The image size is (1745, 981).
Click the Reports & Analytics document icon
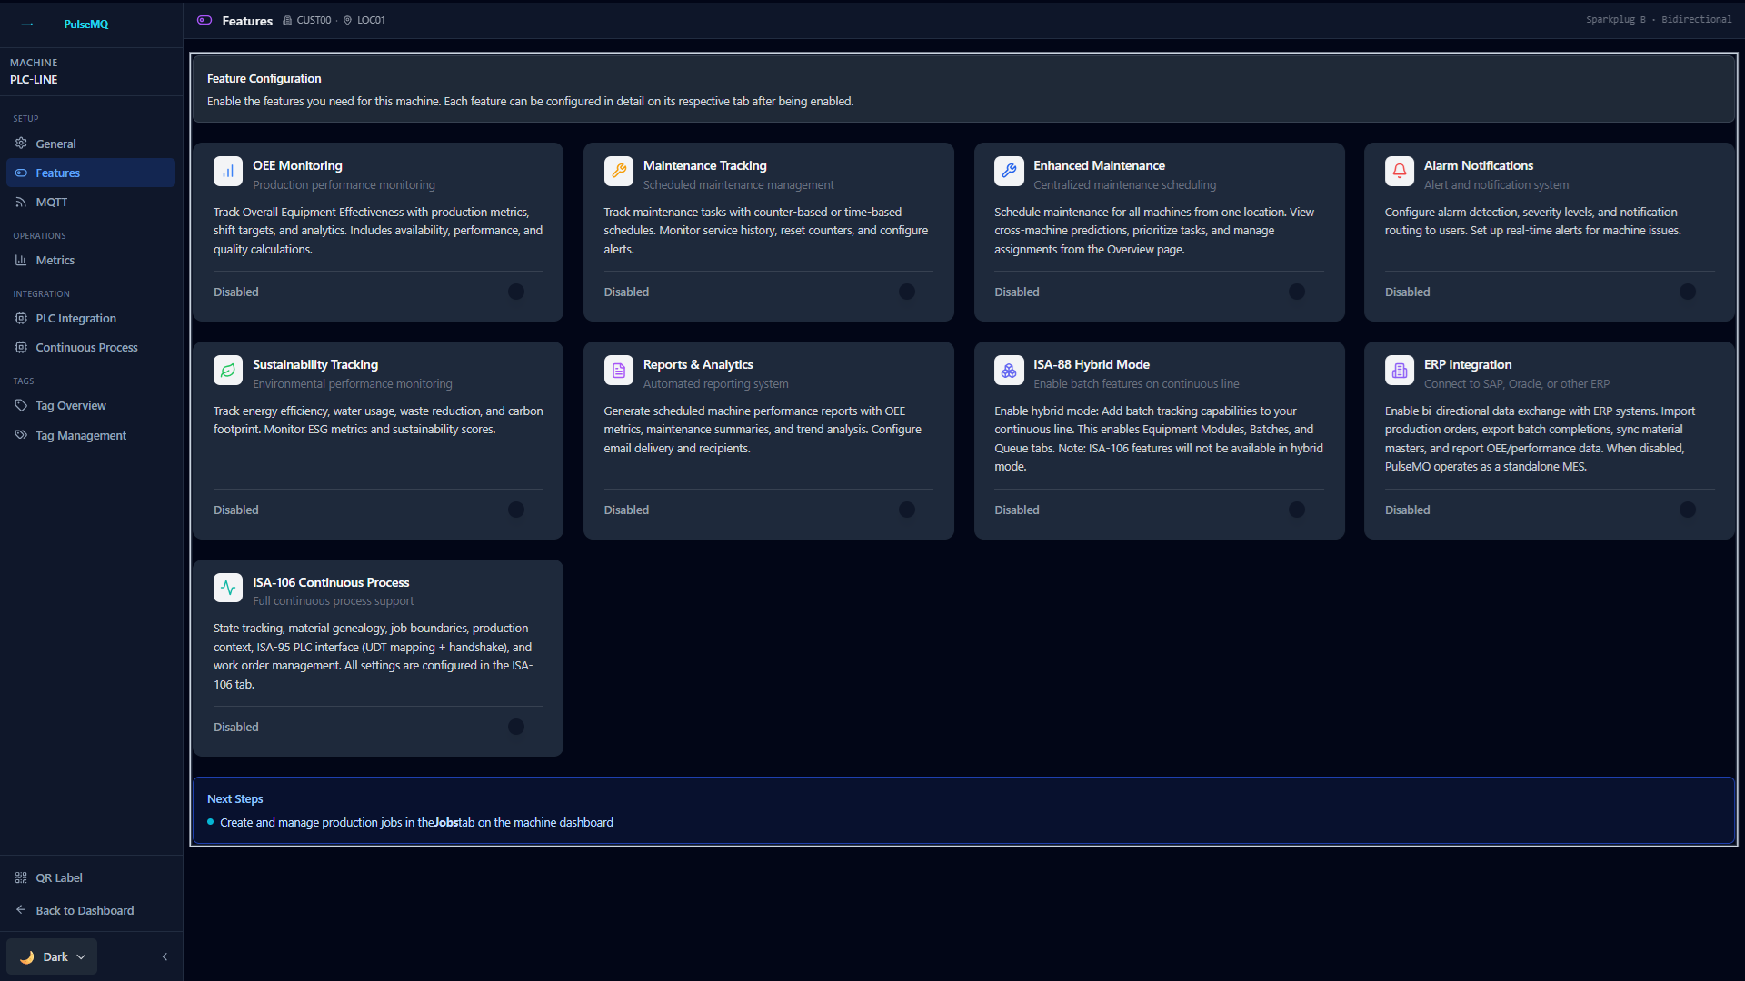[618, 370]
